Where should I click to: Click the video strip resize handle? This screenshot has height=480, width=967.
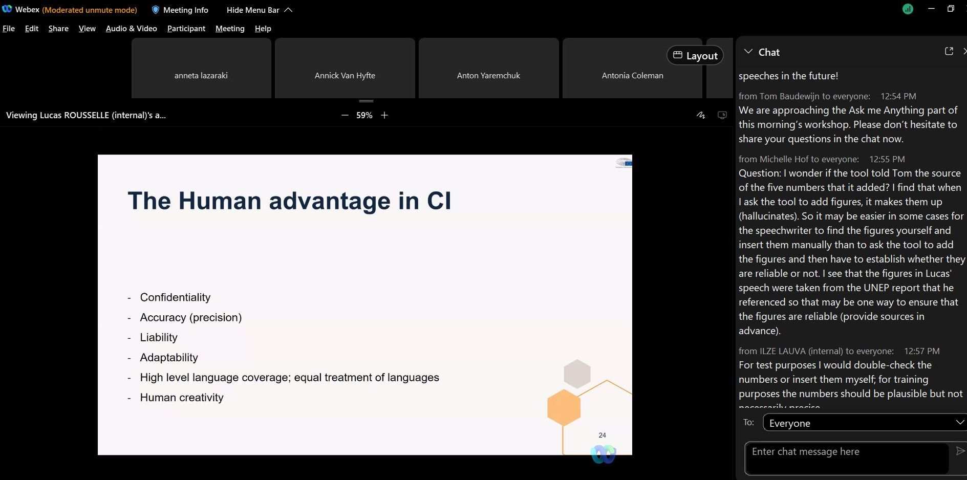(366, 101)
